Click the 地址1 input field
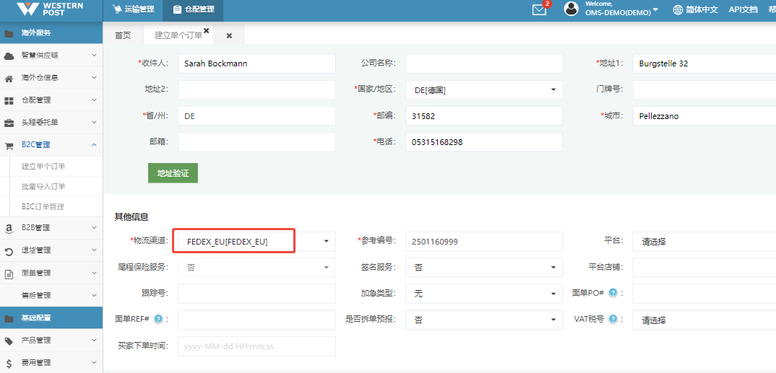 tap(704, 63)
